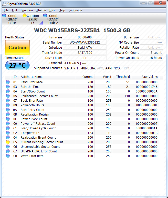This screenshot has height=198, width=168.
Task: Click the blue orb for Load/Unload Cycle Count
Action: click(8, 128)
